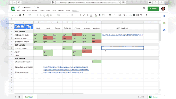
Task: Star the Jó szokásaim document
Action: (35, 7)
